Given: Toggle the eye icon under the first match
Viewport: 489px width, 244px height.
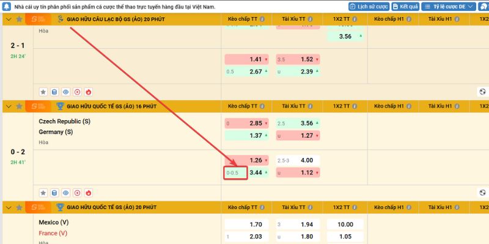Looking at the screenshot, I should pyautogui.click(x=66, y=91).
